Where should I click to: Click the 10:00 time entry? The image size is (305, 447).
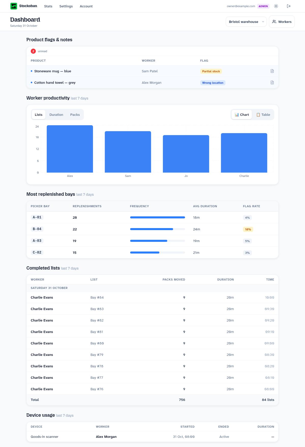click(269, 297)
